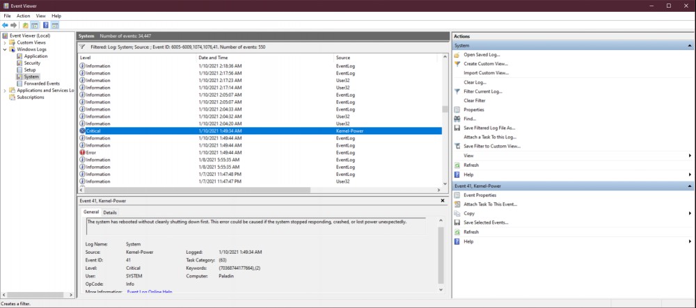Open Forwarded Events in tree
The image size is (696, 308).
(x=42, y=83)
